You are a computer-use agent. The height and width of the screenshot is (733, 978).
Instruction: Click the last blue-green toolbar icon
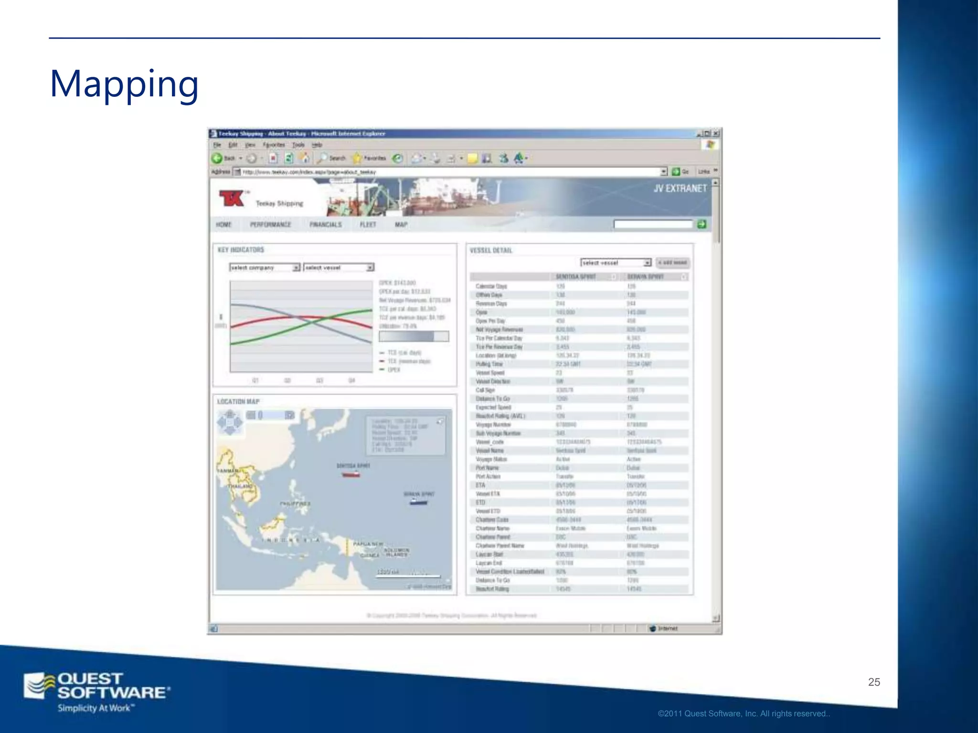click(x=519, y=158)
